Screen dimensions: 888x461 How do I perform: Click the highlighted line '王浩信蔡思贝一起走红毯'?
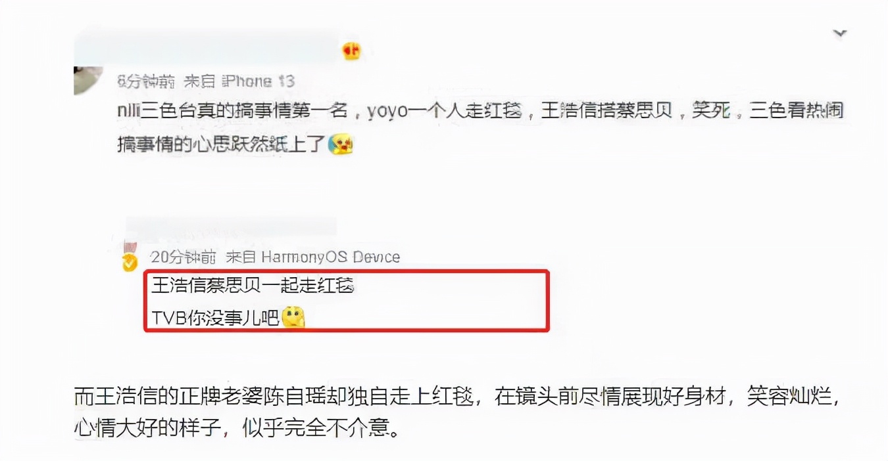click(253, 287)
